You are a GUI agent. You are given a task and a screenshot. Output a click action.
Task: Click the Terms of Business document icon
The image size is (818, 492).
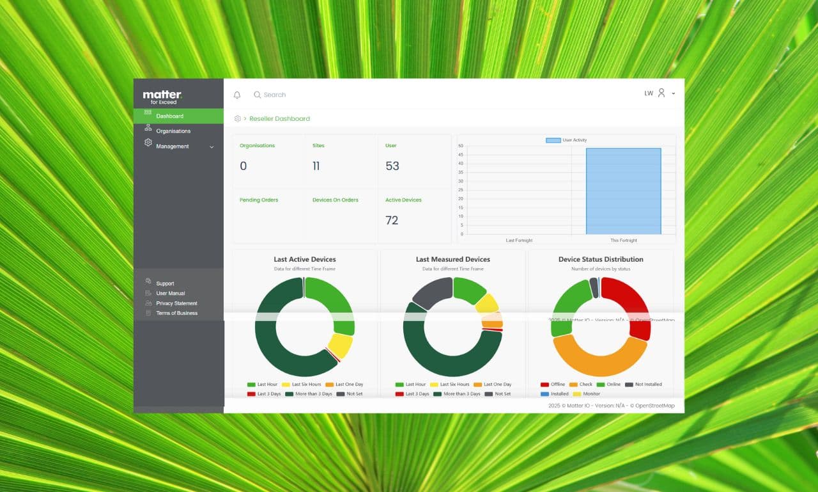(148, 313)
